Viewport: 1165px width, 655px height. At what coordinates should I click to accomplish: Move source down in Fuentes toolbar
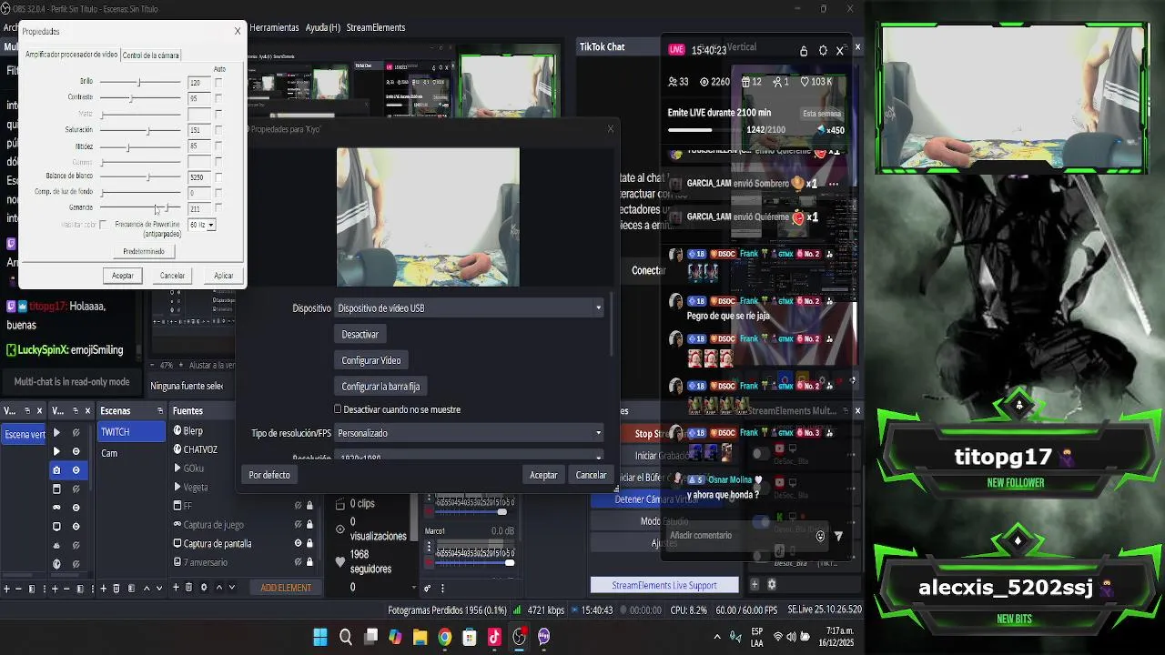click(232, 588)
